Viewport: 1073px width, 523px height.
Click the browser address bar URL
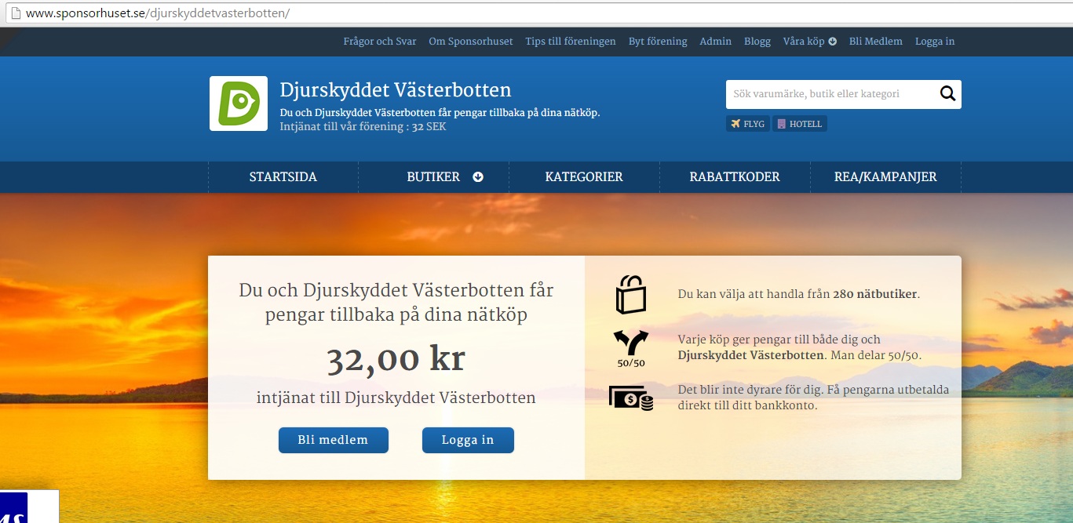(x=158, y=14)
